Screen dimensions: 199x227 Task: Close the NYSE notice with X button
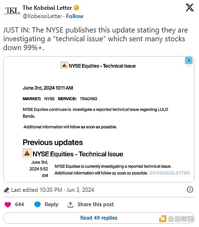tap(189, 60)
